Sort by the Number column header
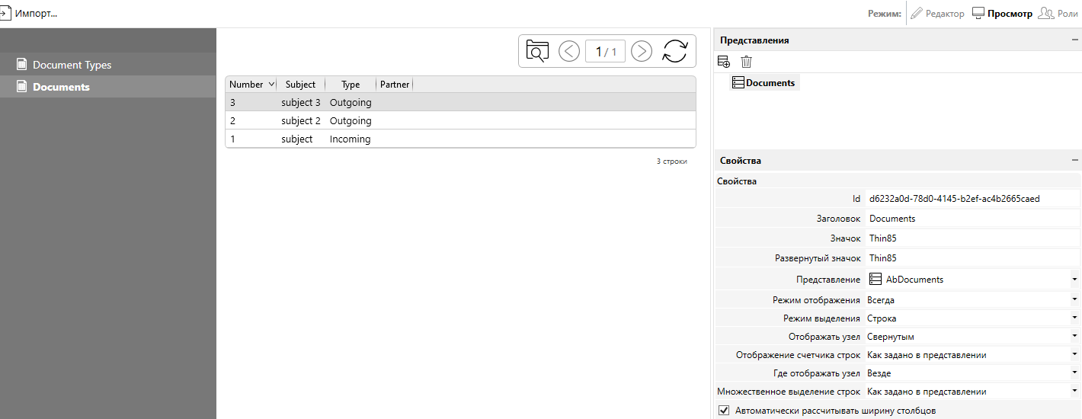This screenshot has height=419, width=1082. [246, 85]
